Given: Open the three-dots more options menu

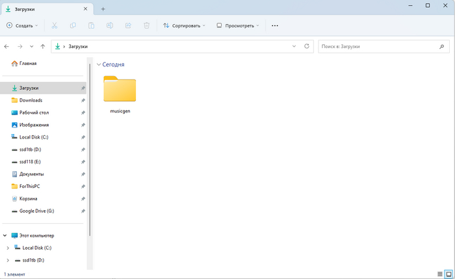Looking at the screenshot, I should 274,25.
